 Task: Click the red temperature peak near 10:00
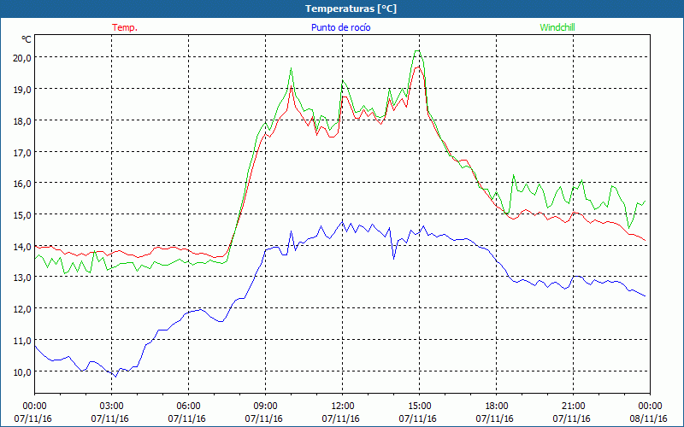[x=291, y=86]
